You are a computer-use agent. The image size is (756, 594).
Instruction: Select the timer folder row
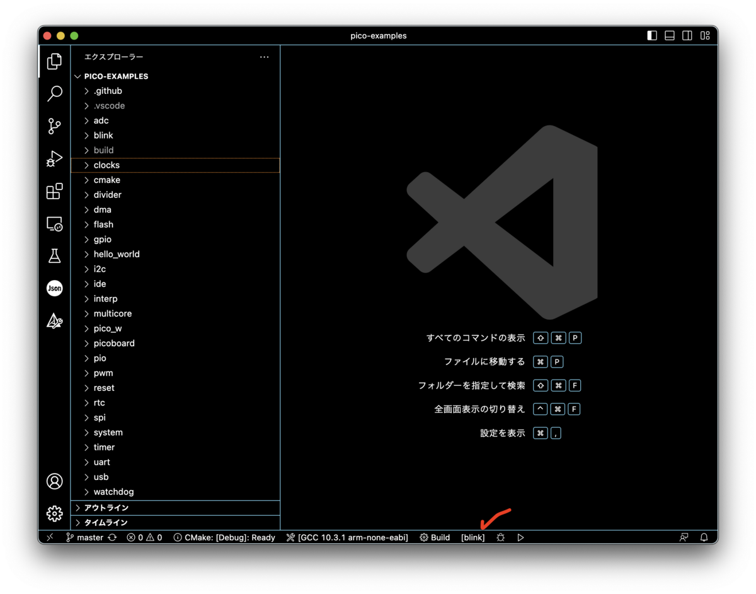point(175,447)
